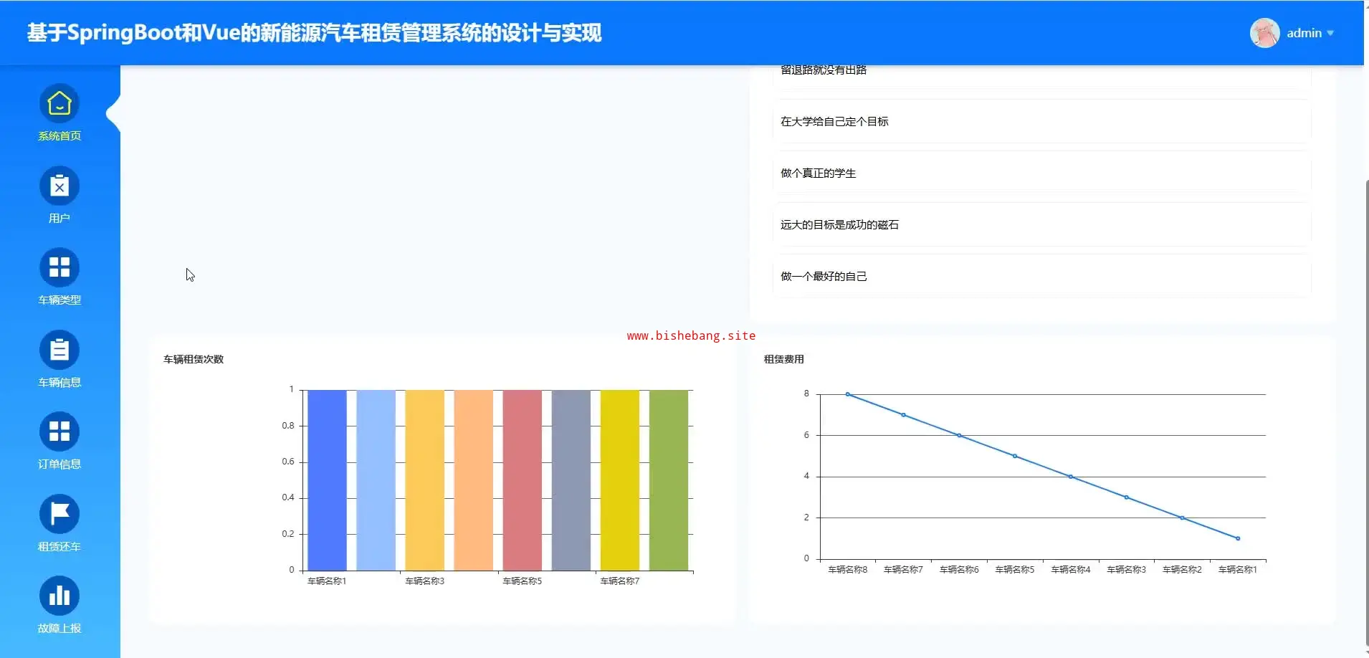Viewport: 1369px width, 658px height.
Task: Click the line chart point for 车辆名称5
Action: coord(1015,456)
